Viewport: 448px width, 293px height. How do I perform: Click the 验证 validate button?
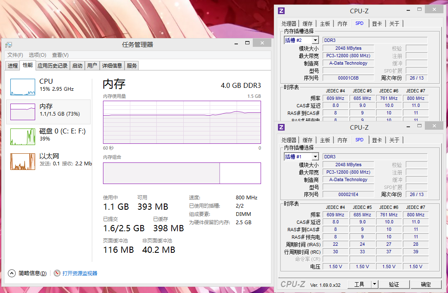(394, 284)
